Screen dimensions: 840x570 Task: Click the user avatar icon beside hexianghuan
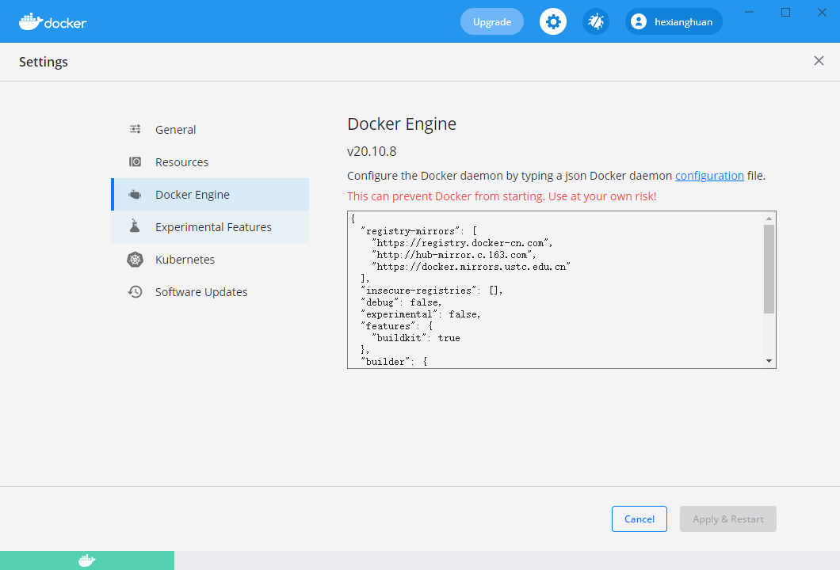click(x=639, y=21)
